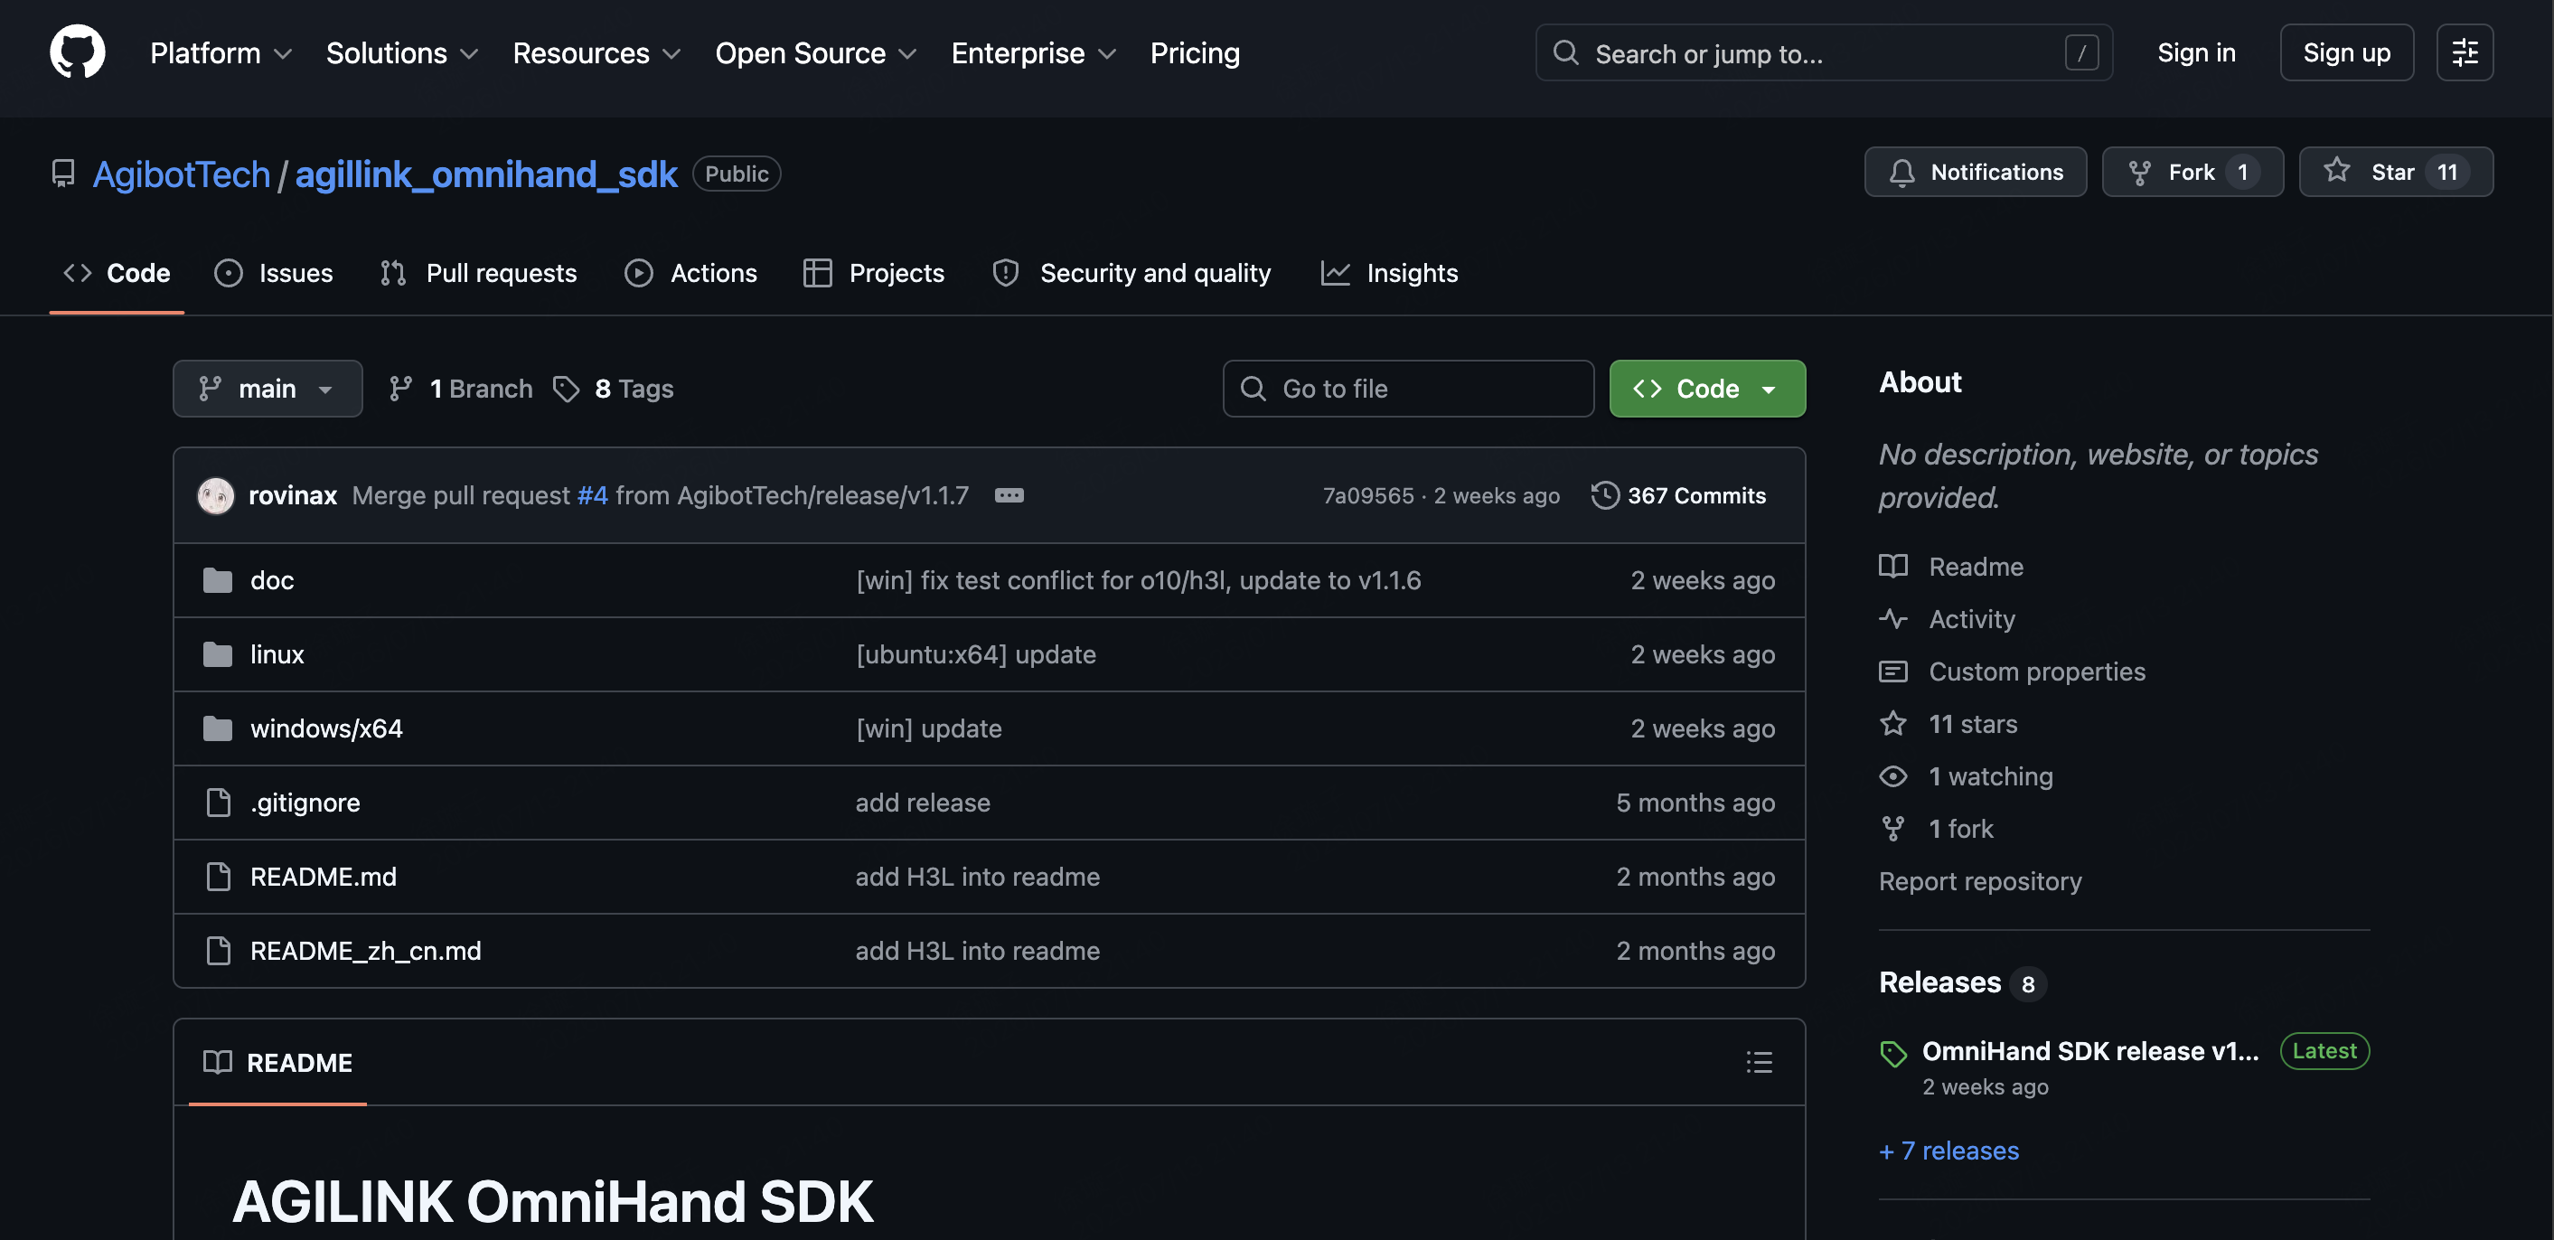The height and width of the screenshot is (1240, 2554).
Task: Click the + 7 releases link
Action: 1948,1150
